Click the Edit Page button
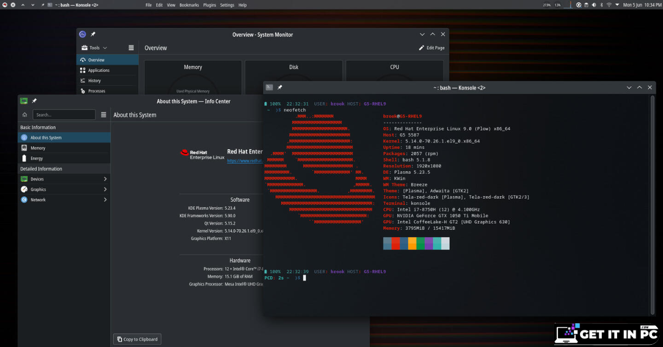The width and height of the screenshot is (663, 347). pos(432,48)
